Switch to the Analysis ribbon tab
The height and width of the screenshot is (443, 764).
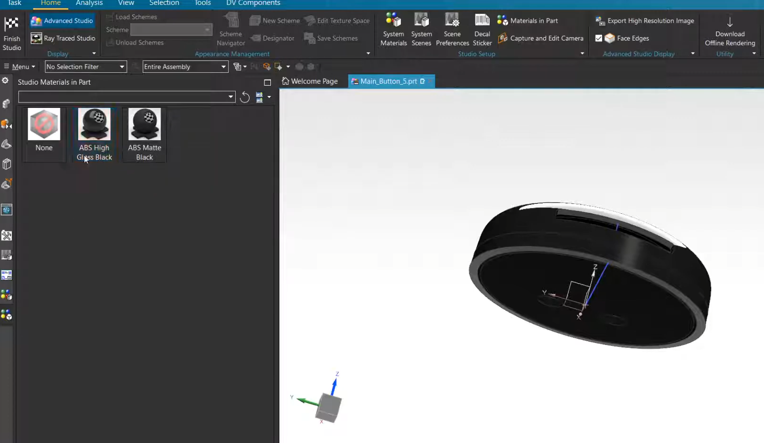[89, 3]
